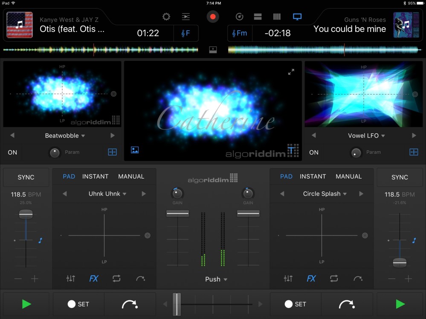Open the Beatwobble effect dropdown
426x319 pixels.
pos(65,135)
